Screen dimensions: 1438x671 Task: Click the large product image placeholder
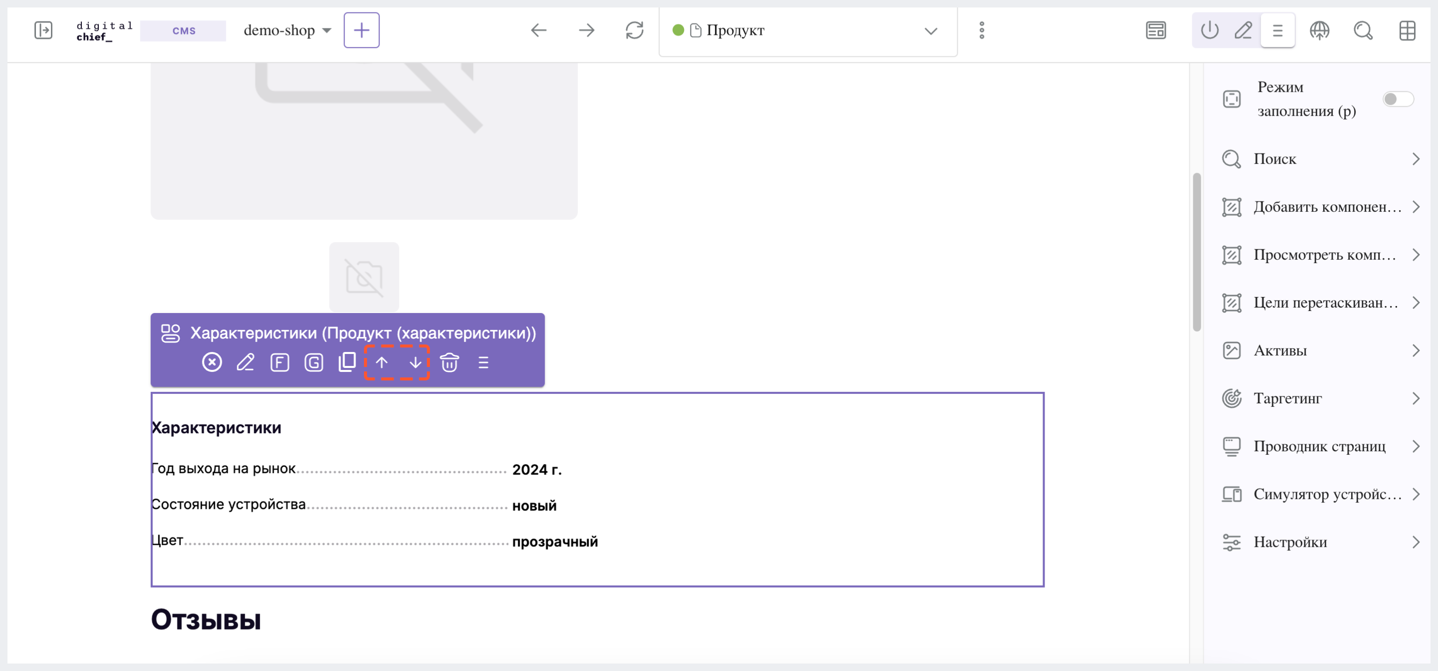click(x=364, y=141)
